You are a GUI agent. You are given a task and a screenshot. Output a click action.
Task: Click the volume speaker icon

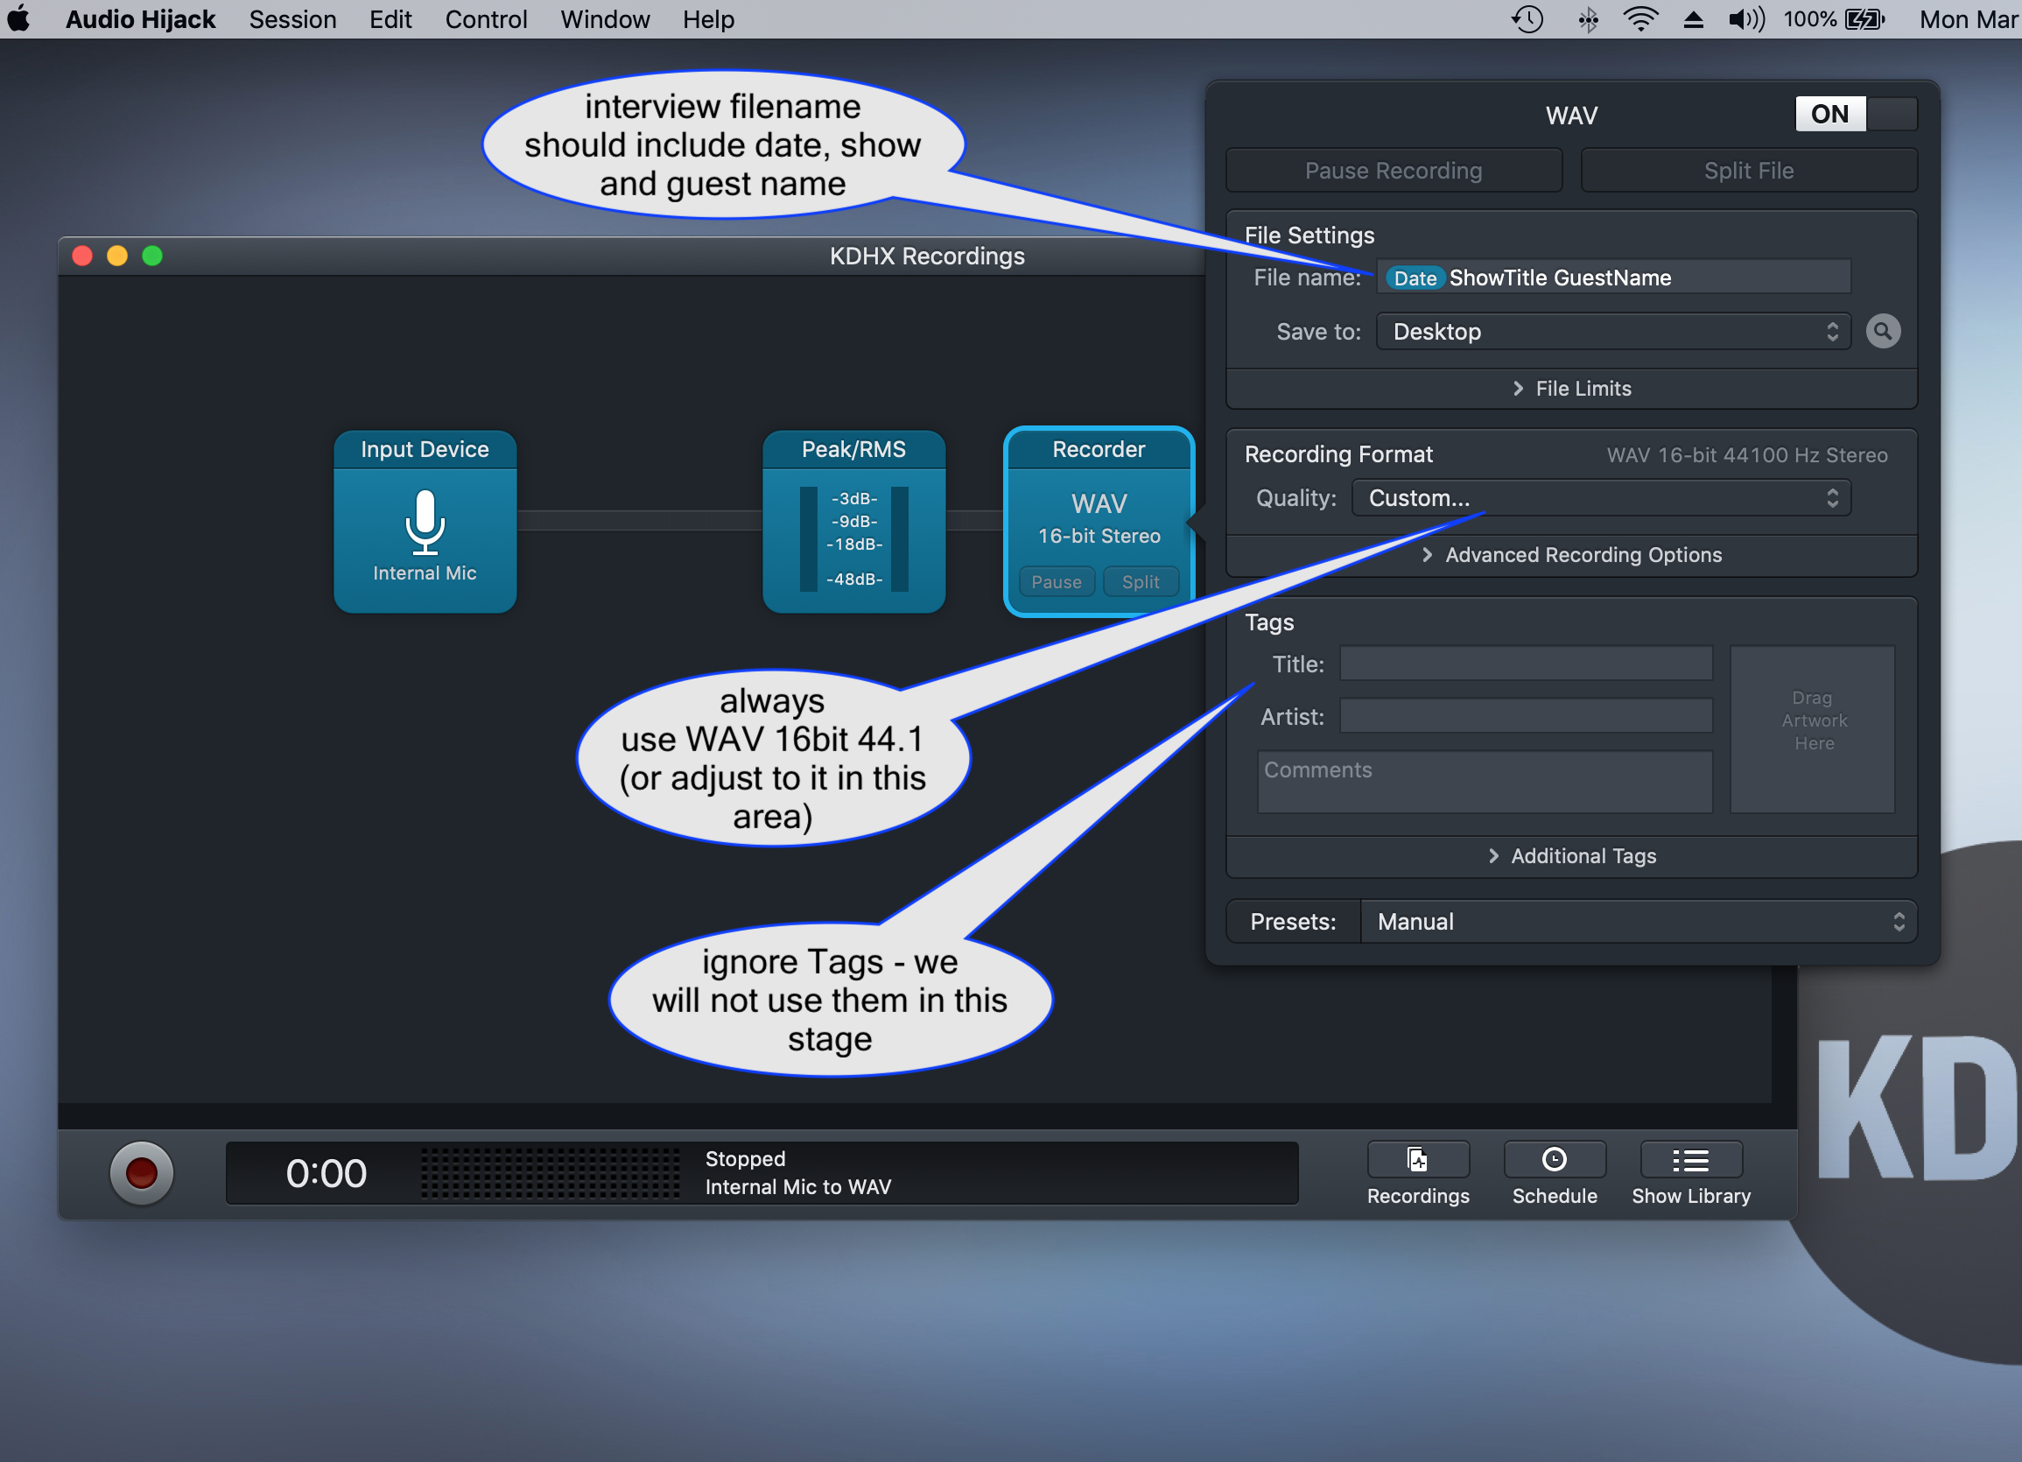1745,19
